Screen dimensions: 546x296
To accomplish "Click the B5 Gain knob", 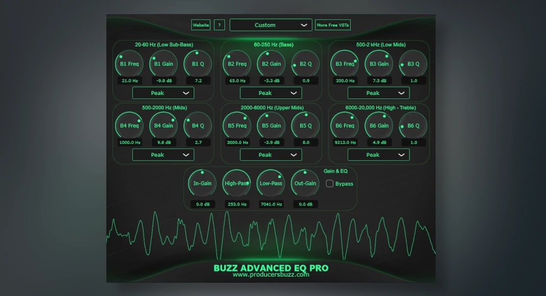I will (271, 126).
